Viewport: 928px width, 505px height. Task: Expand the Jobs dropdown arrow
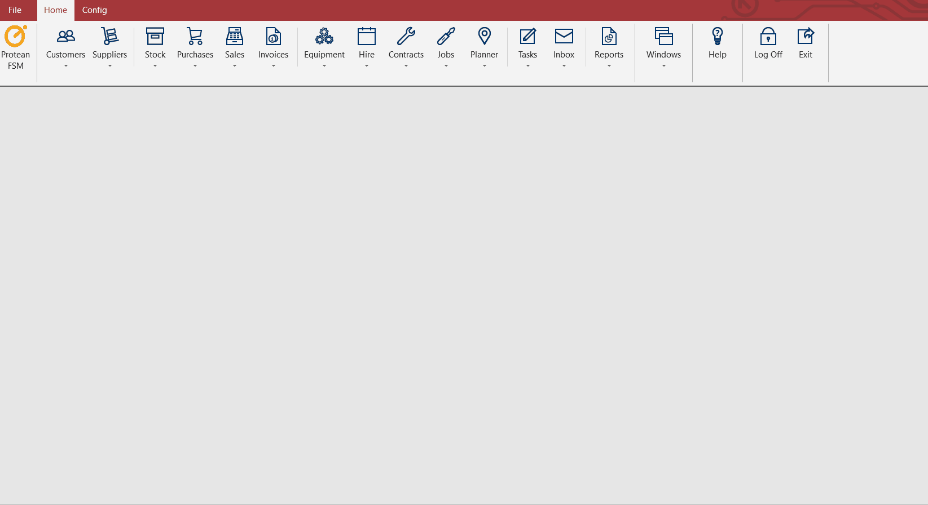point(446,66)
